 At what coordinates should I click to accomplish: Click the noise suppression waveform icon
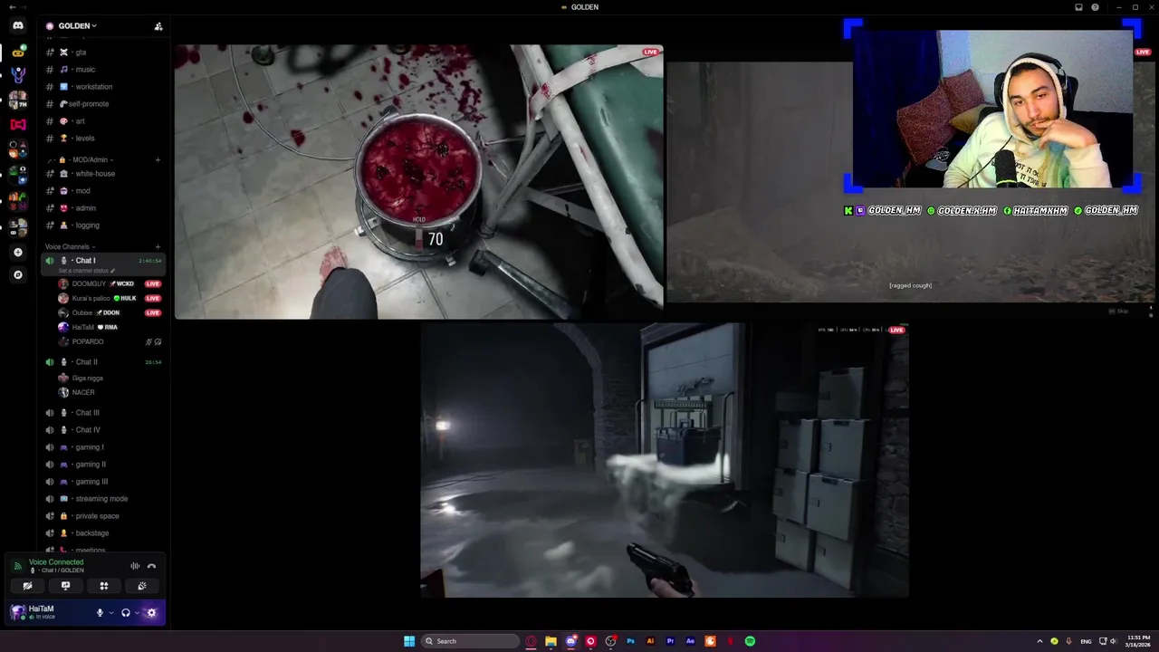(x=135, y=566)
